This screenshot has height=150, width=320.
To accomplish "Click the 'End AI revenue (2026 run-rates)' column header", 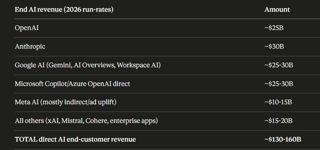I will 64,10.
